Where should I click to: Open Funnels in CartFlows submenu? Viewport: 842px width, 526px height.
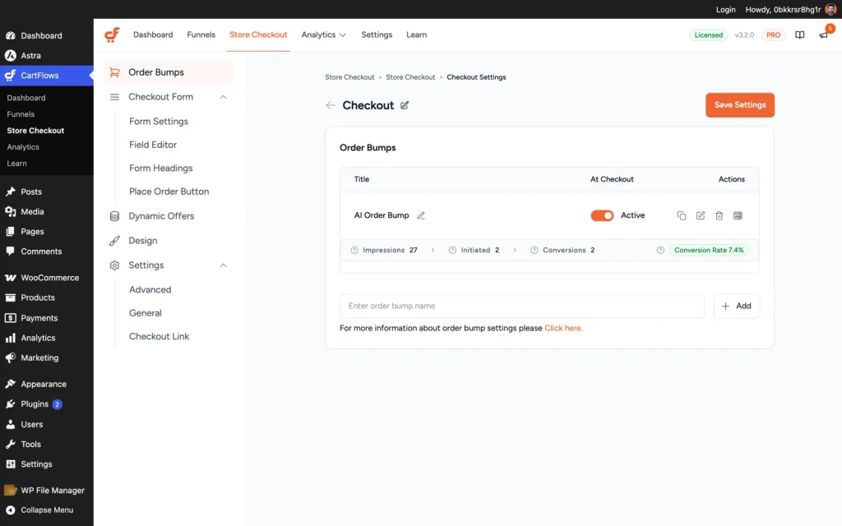coord(21,114)
